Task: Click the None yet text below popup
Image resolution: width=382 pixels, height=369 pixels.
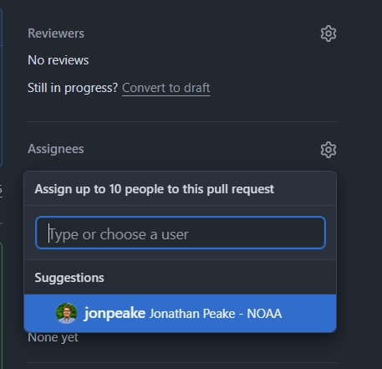Action: (x=53, y=338)
